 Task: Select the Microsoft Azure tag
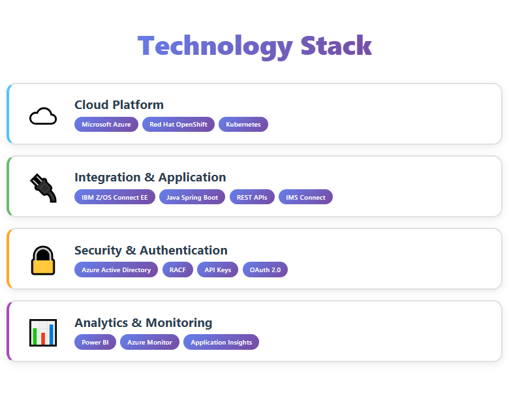(106, 125)
